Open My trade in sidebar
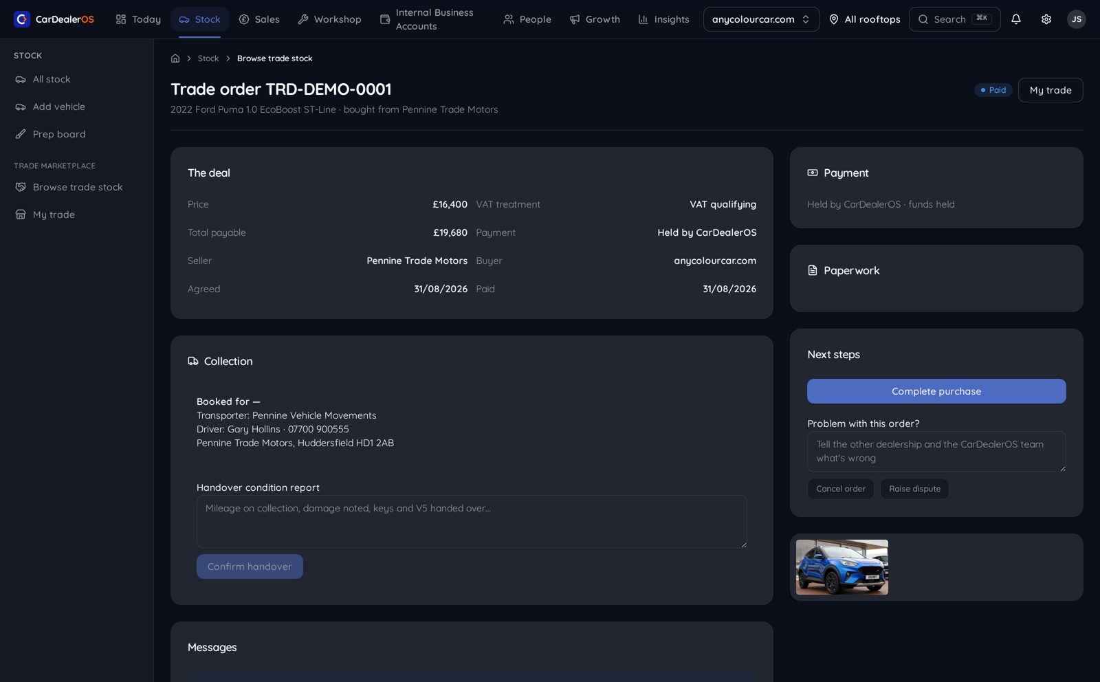 tap(77, 214)
